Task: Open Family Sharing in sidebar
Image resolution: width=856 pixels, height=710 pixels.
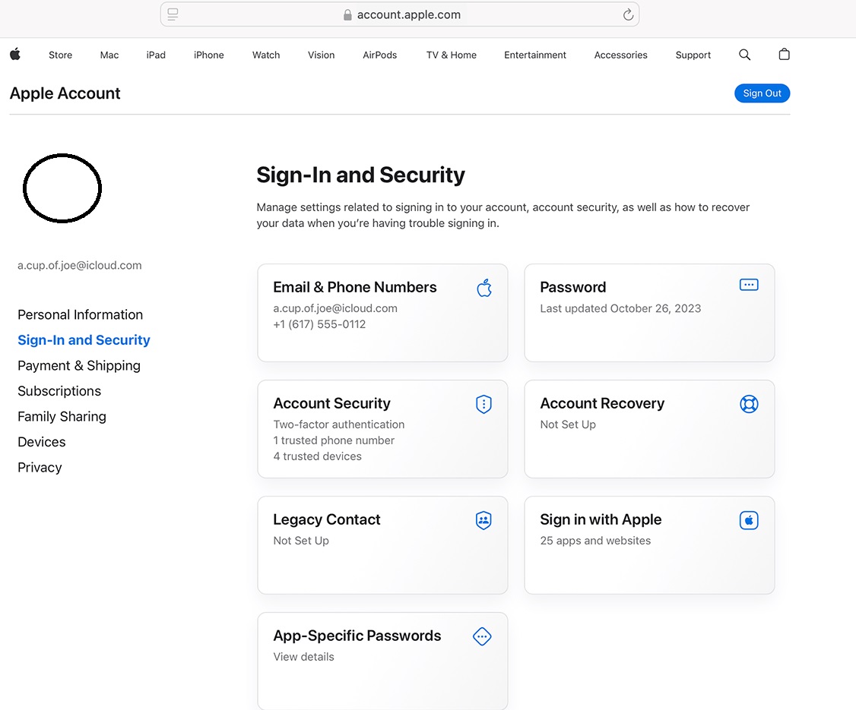Action: (62, 417)
